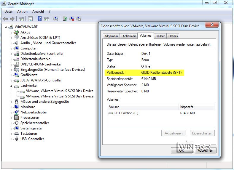Expand the Systemgeräte node
Viewport: 234px width, 170px height.
11,129
